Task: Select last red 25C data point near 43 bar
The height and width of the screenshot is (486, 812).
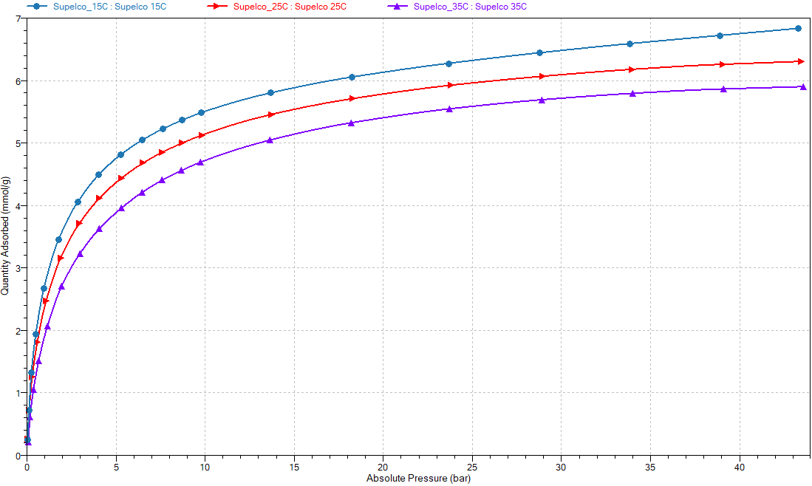Action: 802,61
